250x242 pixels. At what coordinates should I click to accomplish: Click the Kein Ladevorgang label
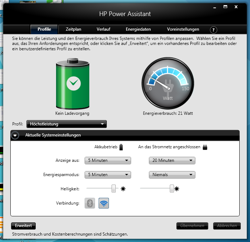click(72, 113)
